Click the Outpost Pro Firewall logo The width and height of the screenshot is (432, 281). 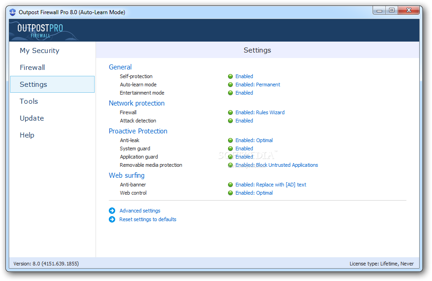click(x=40, y=31)
